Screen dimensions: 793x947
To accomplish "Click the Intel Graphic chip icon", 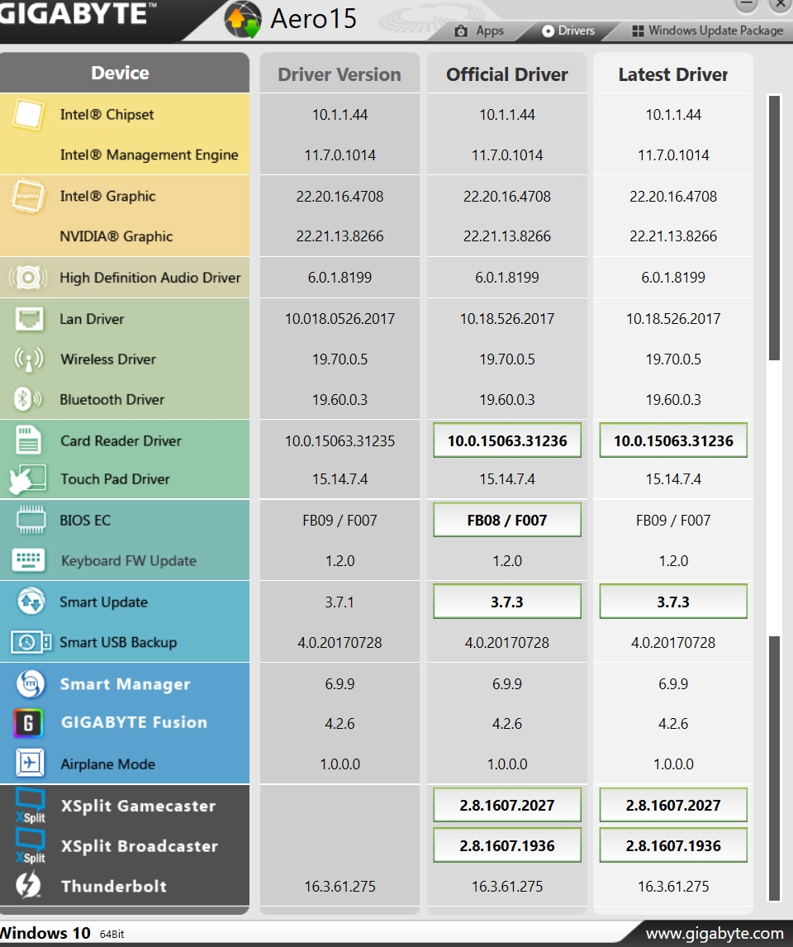I will (x=28, y=196).
